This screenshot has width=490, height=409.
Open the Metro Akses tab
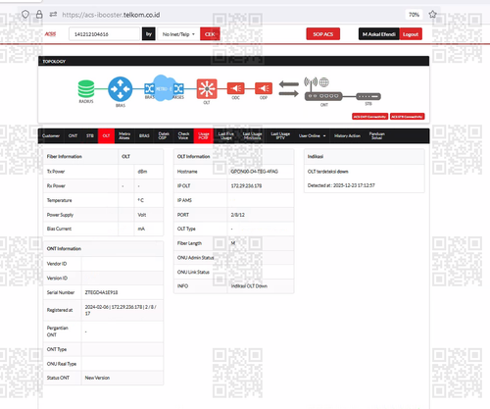click(x=124, y=135)
